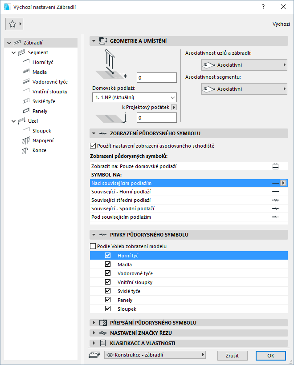Click the Sloupek post tree icon
This screenshot has width=294, height=365.
(26, 131)
